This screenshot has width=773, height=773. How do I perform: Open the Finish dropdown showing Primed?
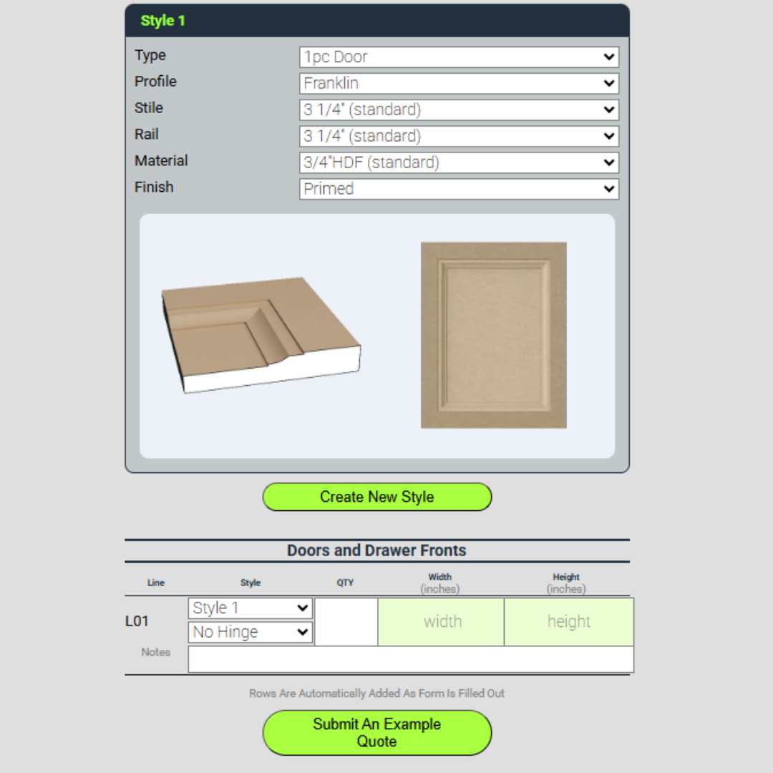click(x=458, y=189)
